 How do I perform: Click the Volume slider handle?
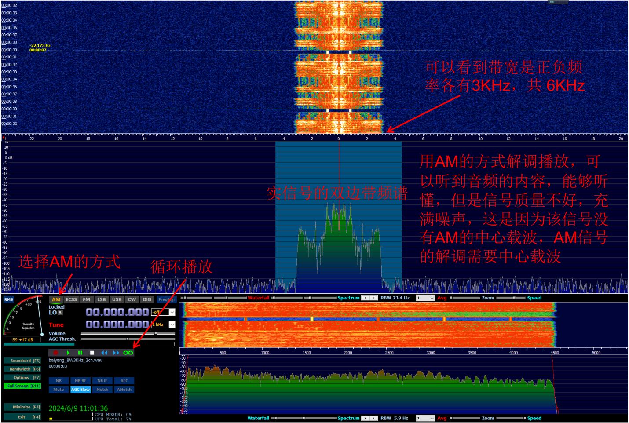coord(156,333)
